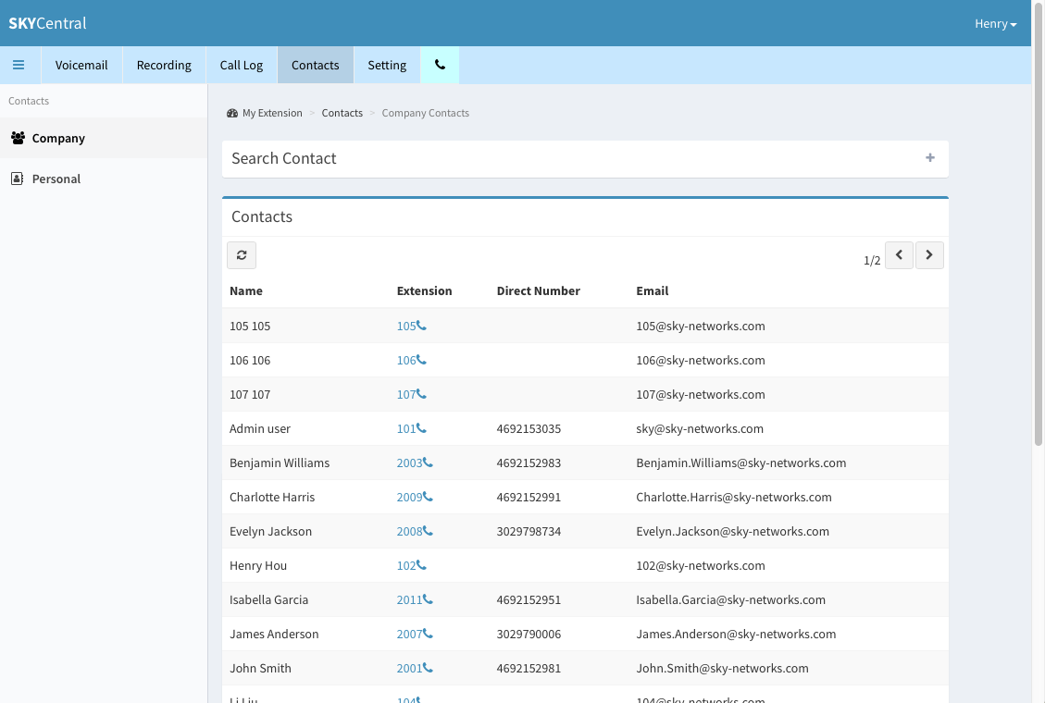Go to next contacts page arrow
Viewport: 1045px width, 703px height.
929,255
